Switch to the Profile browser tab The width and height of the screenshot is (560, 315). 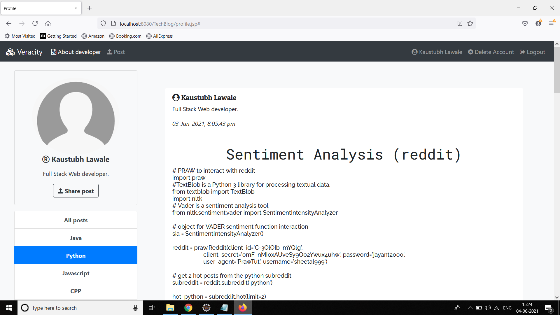[35, 8]
